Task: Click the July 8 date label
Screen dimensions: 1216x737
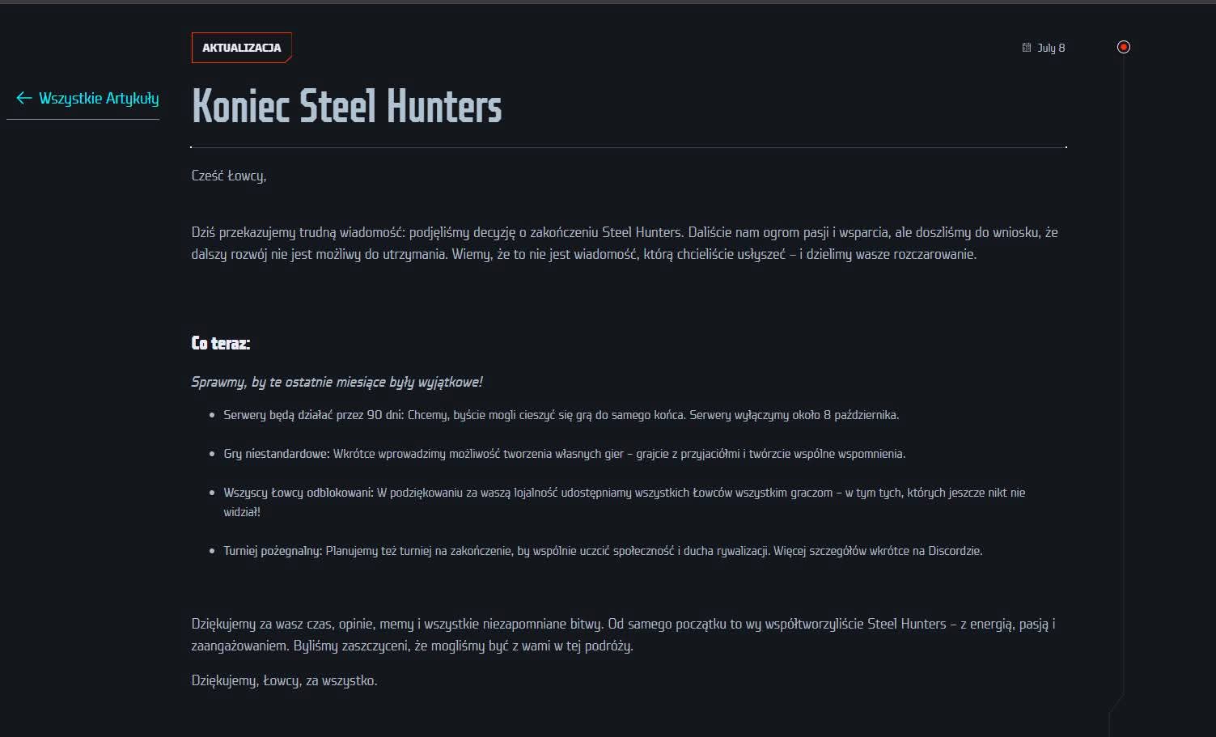Action: (1051, 48)
